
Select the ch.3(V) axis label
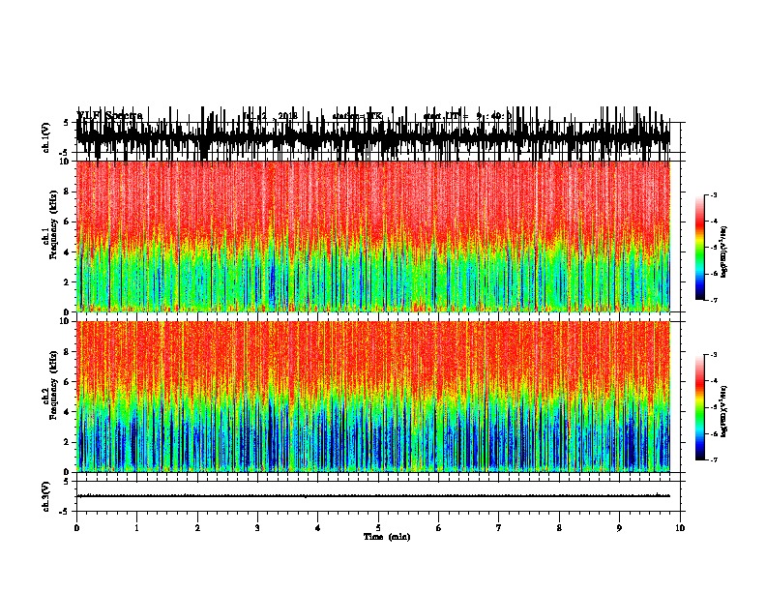46,496
